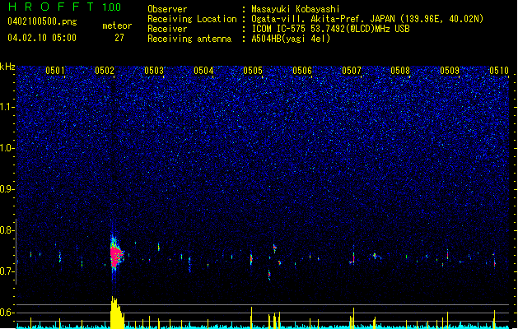Click the HROFFT title text
518x329 pixels.
coord(51,7)
